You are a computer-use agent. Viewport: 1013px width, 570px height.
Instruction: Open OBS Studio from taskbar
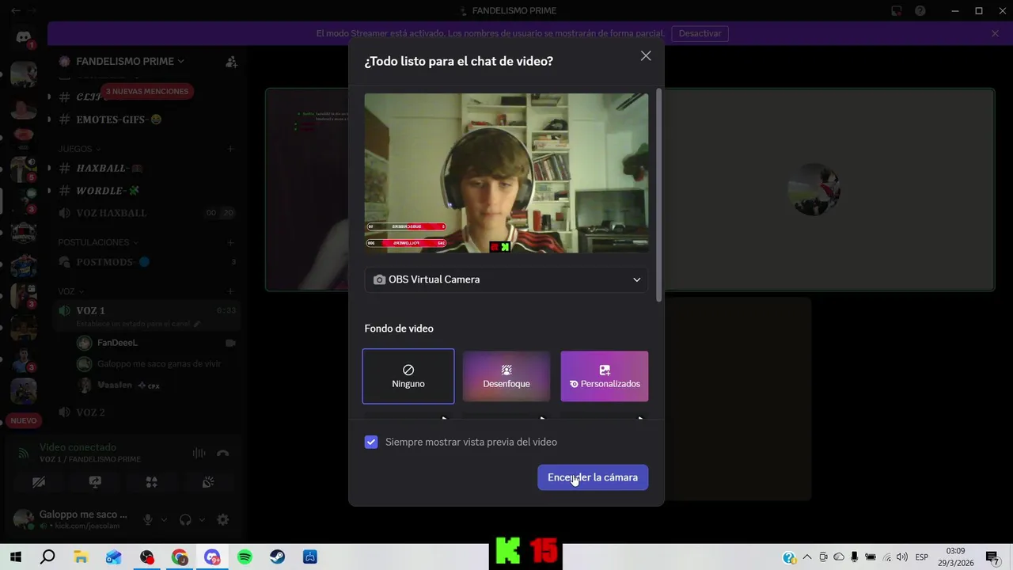tap(147, 557)
